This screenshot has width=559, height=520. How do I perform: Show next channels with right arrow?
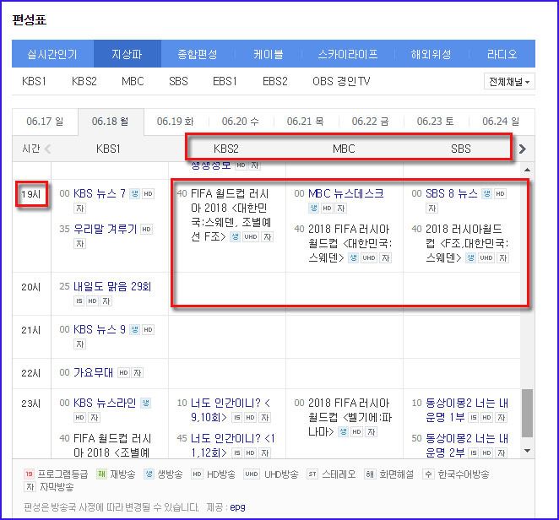coord(523,149)
